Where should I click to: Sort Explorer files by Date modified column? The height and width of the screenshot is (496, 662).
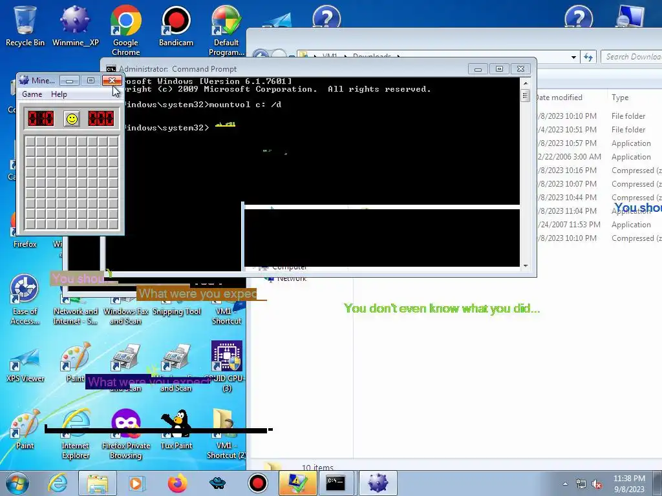(559, 98)
